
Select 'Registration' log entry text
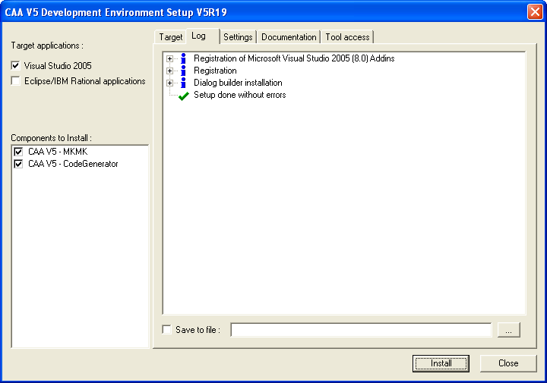pos(215,71)
